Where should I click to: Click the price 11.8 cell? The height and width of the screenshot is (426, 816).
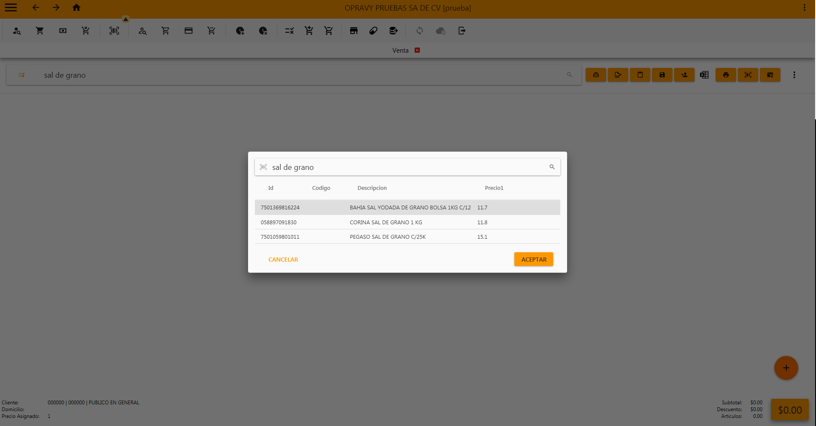click(x=482, y=223)
